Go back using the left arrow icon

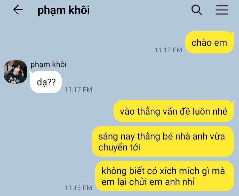[18, 10]
